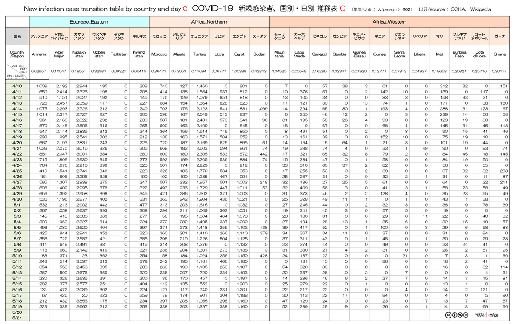Click the Mauri tania column header
515x324 pixels.
tap(279, 54)
